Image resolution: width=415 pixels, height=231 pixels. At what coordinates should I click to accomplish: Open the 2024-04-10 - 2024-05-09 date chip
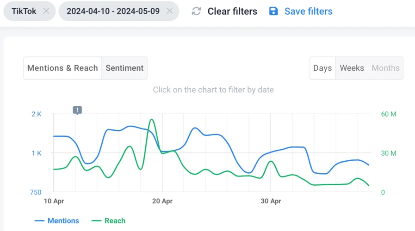[x=113, y=11]
